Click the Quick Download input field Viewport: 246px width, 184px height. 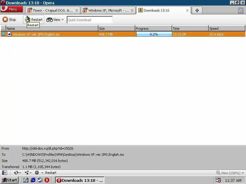coord(89,20)
